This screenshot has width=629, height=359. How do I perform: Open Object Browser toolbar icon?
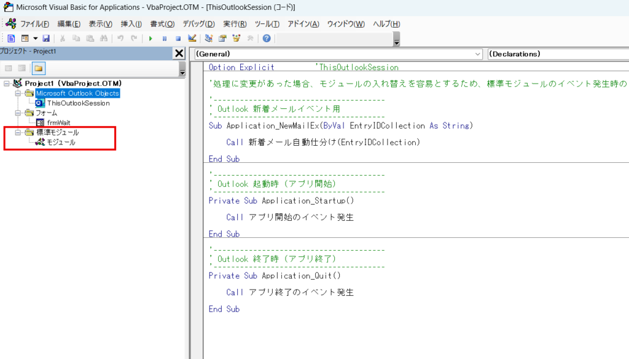[x=236, y=38]
